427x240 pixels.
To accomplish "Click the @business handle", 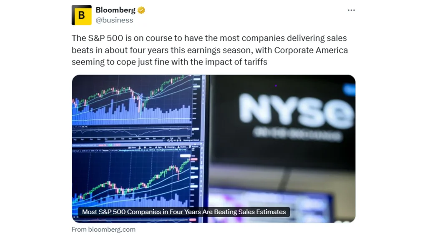I will (x=114, y=20).
